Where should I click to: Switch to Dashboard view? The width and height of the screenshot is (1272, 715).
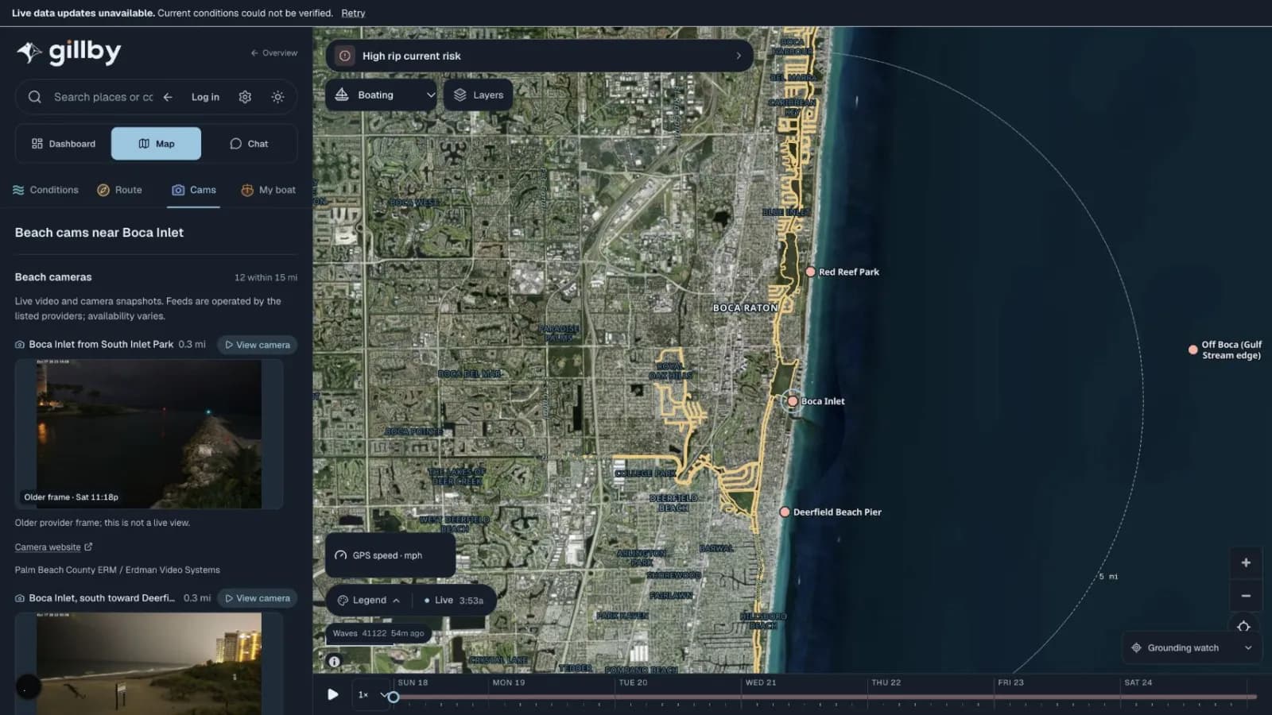coord(64,144)
